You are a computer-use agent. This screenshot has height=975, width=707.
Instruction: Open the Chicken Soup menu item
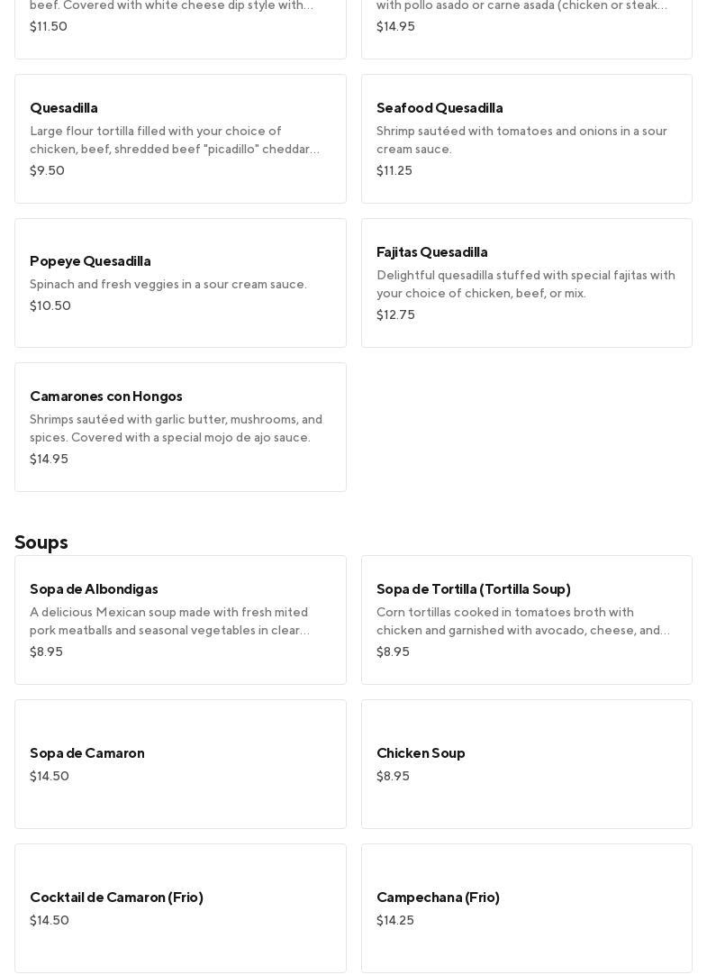(x=526, y=763)
